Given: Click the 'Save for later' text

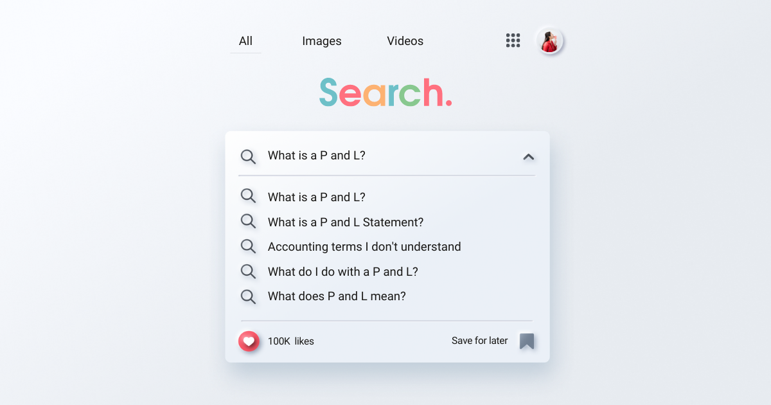Looking at the screenshot, I should coord(479,341).
